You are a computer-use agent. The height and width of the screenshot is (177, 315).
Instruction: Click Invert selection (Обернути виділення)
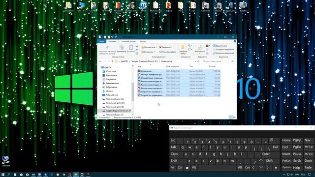[223, 53]
